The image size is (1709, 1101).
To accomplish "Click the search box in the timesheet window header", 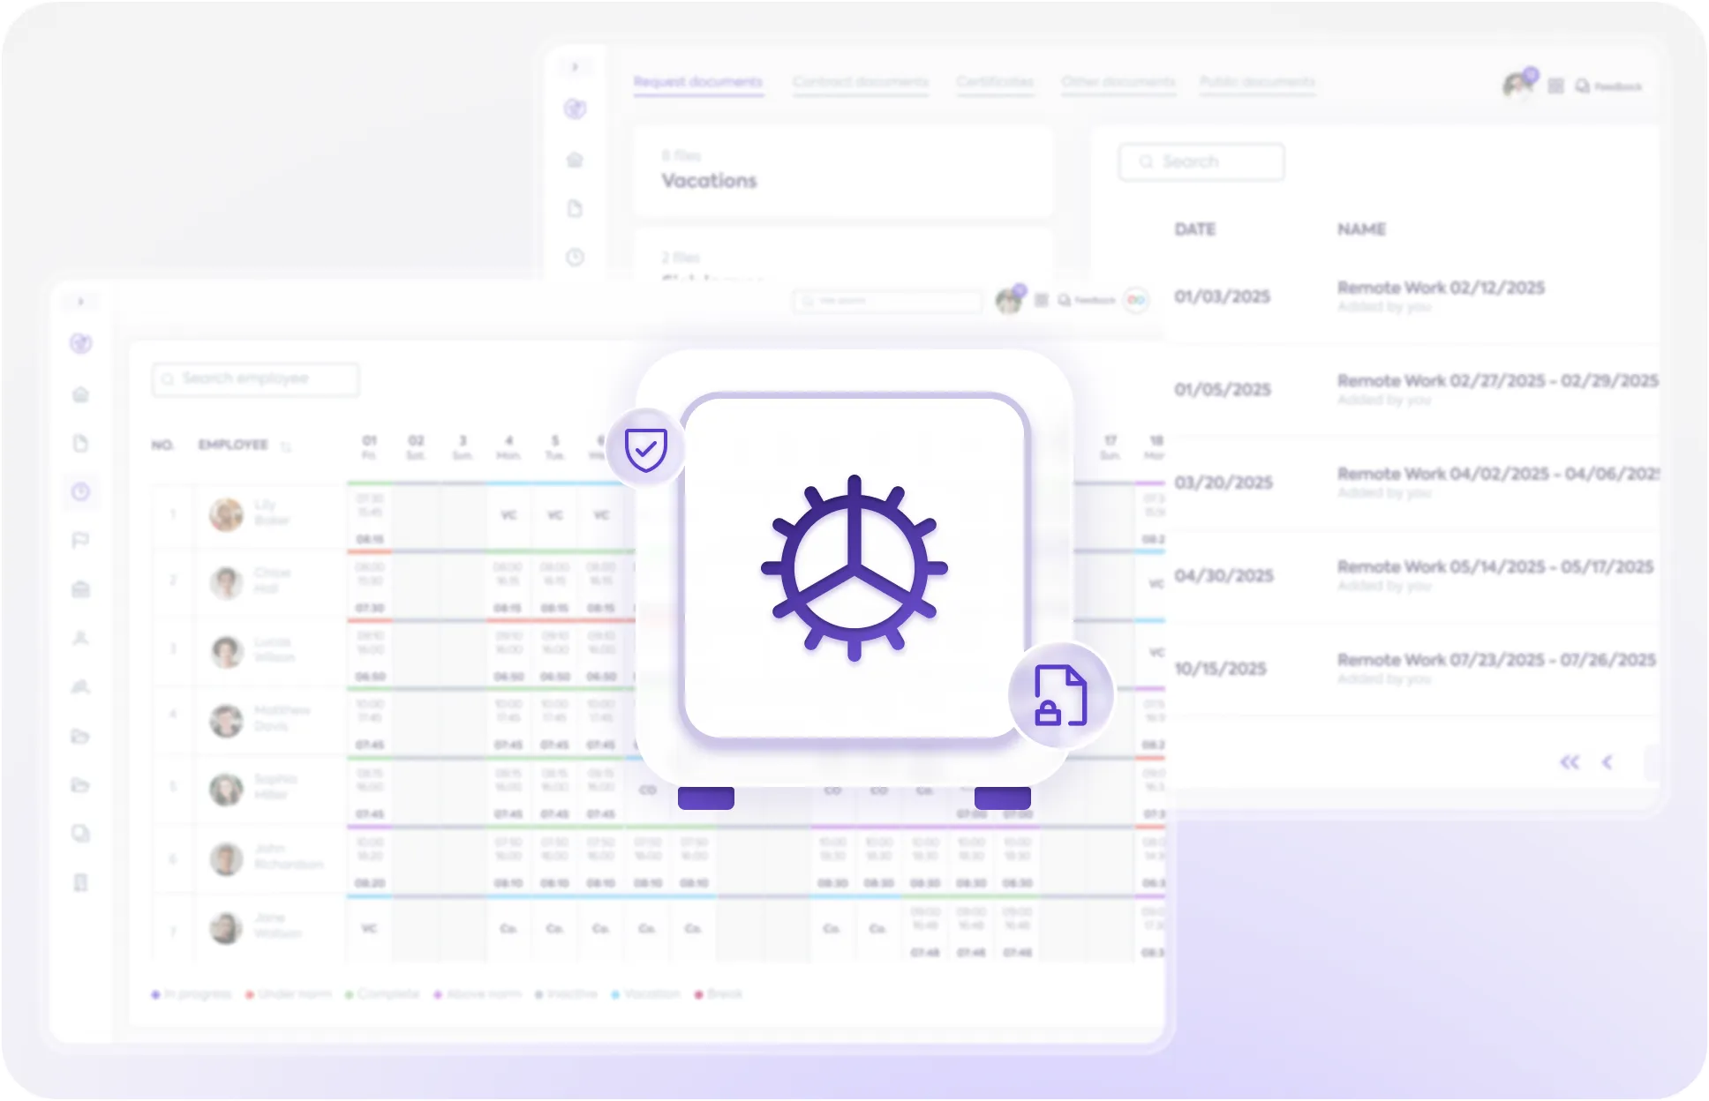I will click(887, 301).
